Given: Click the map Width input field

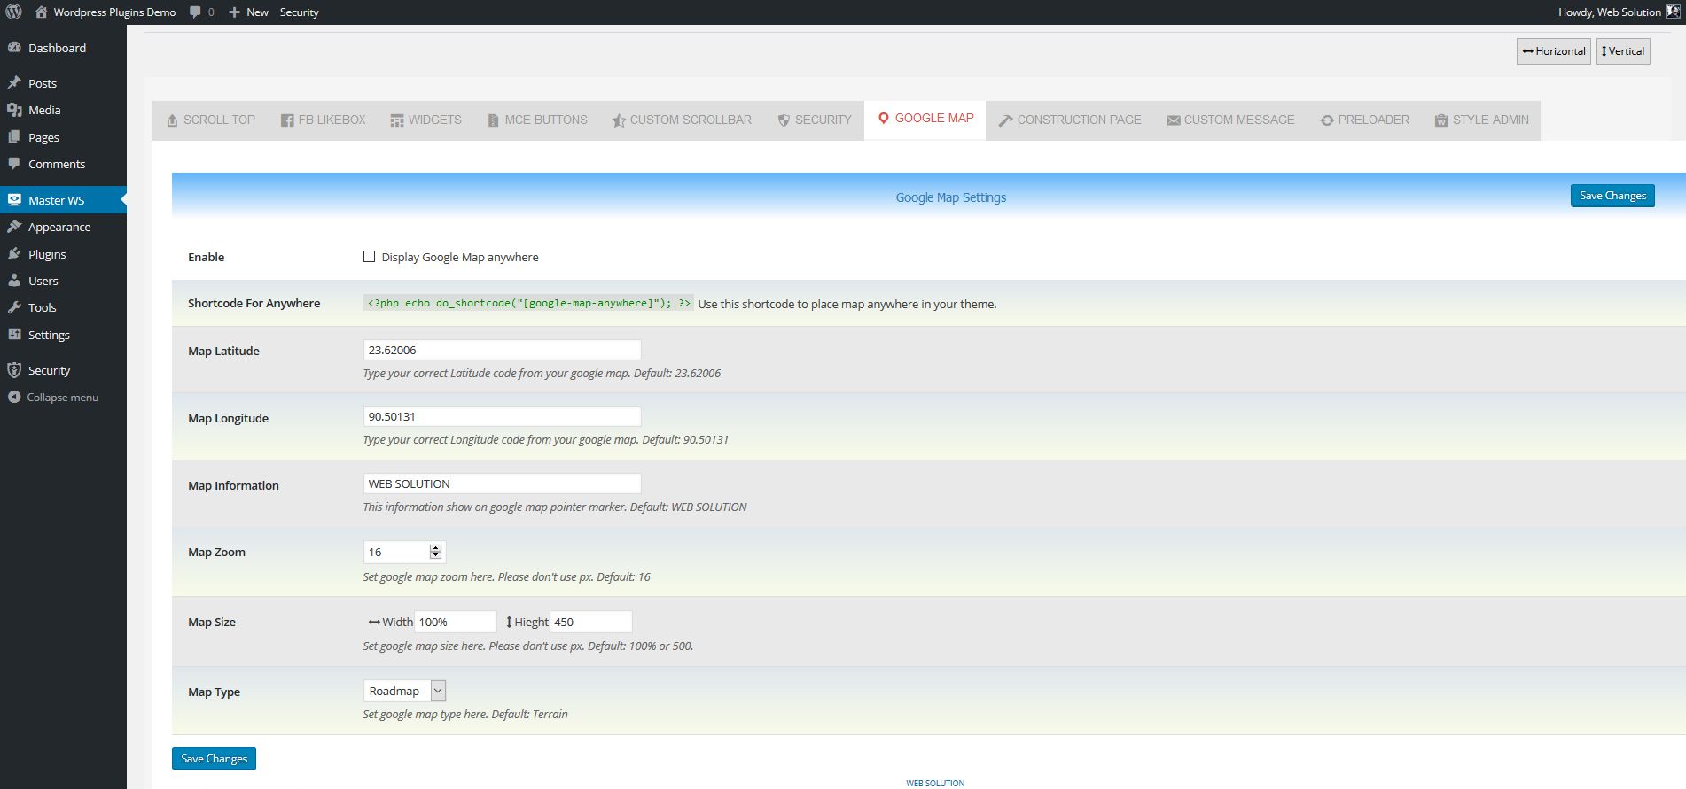Looking at the screenshot, I should tap(455, 622).
